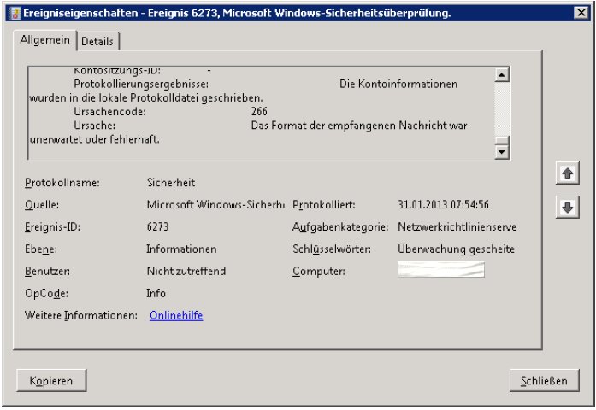Open the Onlinehilfe link

(x=176, y=315)
